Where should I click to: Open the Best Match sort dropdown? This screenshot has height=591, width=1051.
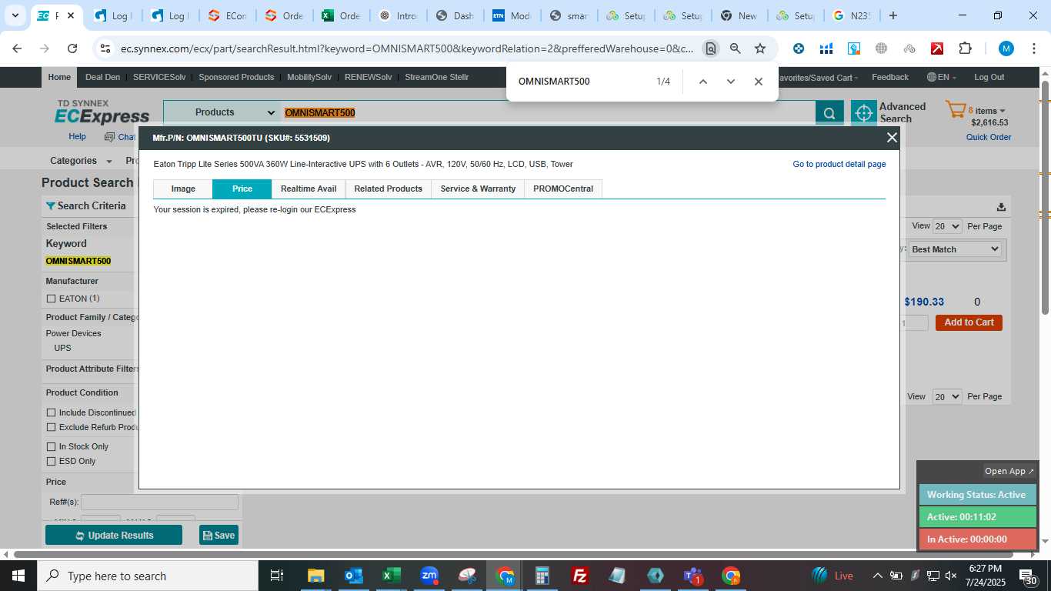point(954,249)
